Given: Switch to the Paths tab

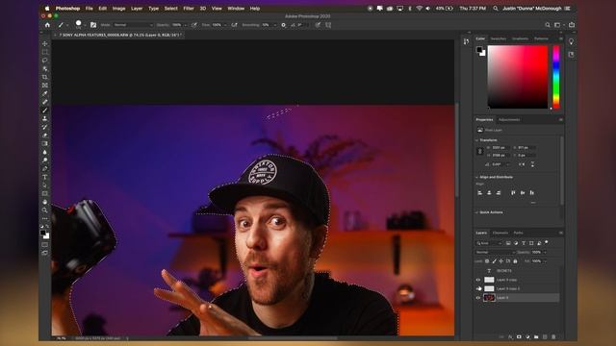Looking at the screenshot, I should [518, 233].
